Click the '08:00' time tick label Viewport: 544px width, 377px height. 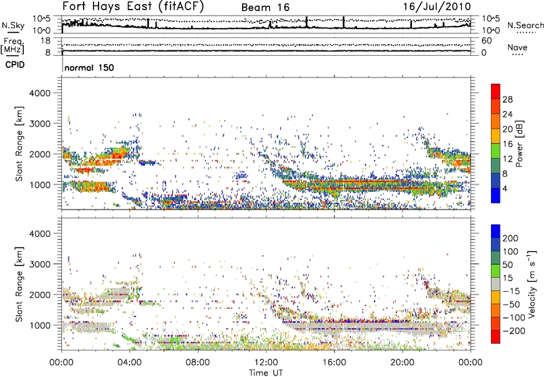(x=198, y=363)
